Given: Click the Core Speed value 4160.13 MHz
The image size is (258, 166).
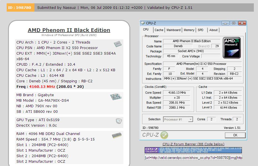Looking at the screenshot, I should 176,93.
